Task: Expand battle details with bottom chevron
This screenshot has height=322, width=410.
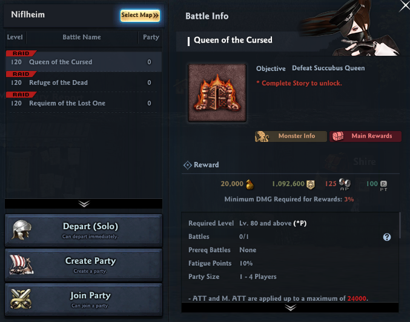Action: [x=290, y=307]
